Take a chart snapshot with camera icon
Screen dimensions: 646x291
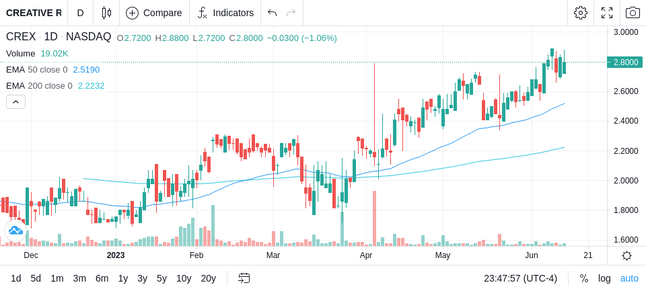click(x=633, y=13)
